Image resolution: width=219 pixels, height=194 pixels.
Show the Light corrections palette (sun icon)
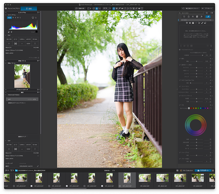(184, 17)
